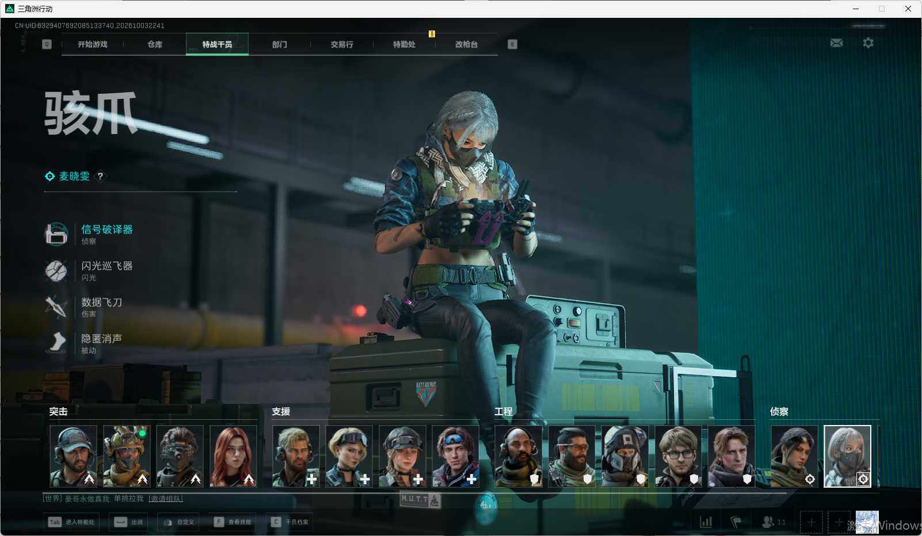Open the 交易行 tab
Viewport: 922px width, 536px height.
click(x=342, y=44)
